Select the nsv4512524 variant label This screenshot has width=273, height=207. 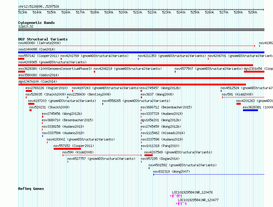coord(247,88)
